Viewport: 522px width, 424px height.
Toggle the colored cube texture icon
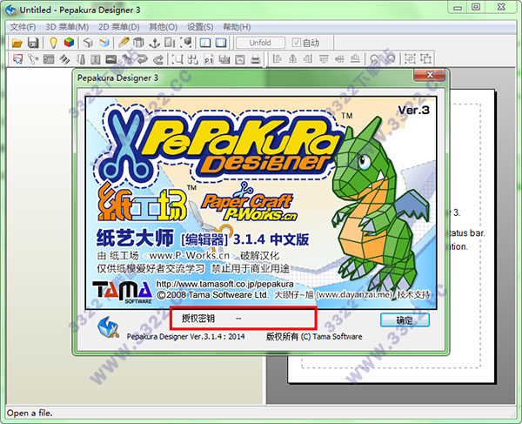[x=69, y=43]
